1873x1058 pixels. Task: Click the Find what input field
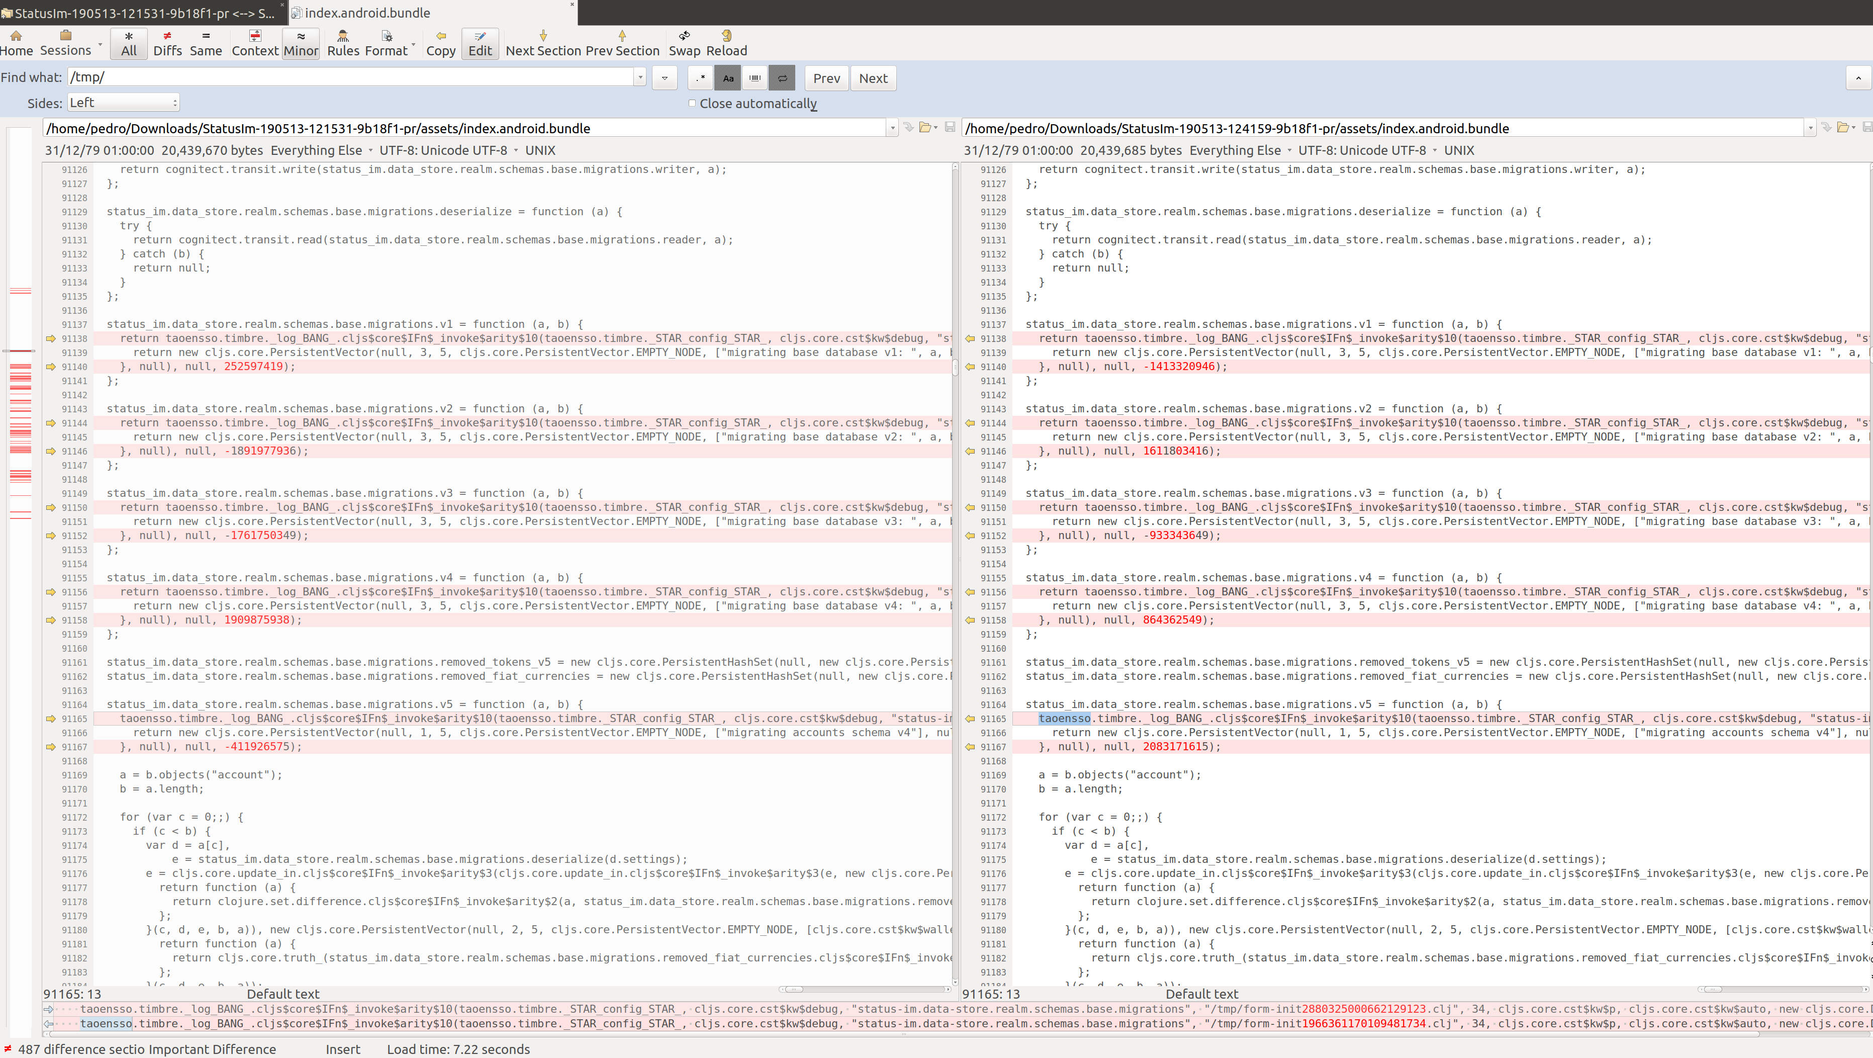351,77
